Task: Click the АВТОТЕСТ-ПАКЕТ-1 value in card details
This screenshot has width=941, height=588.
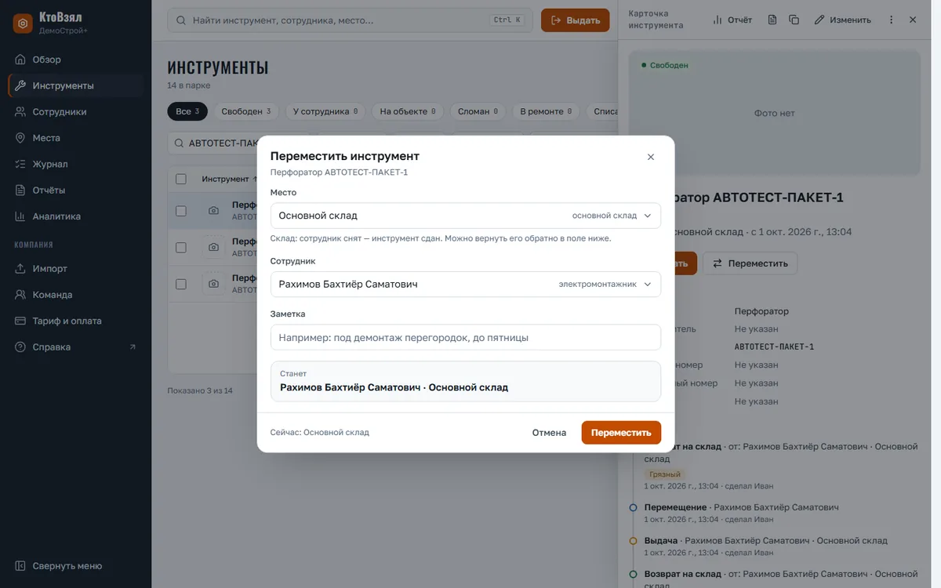Action: pyautogui.click(x=774, y=347)
